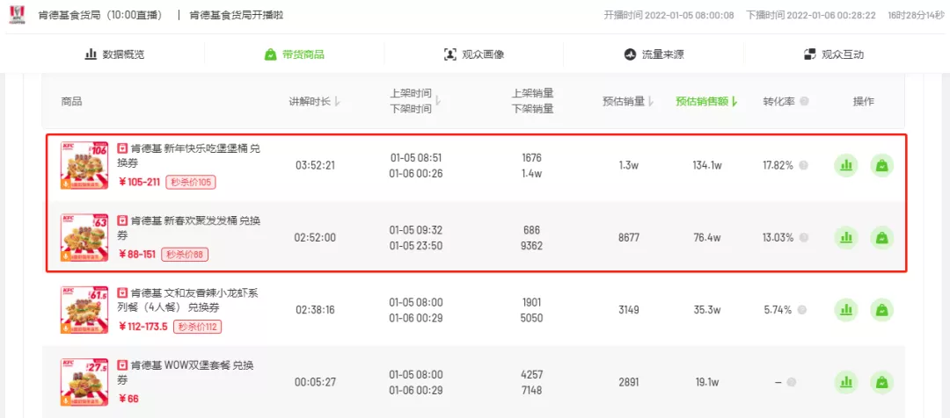
Task: Click the 下播时间 2022-01-06 00:28:22 text
Action: coord(811,15)
